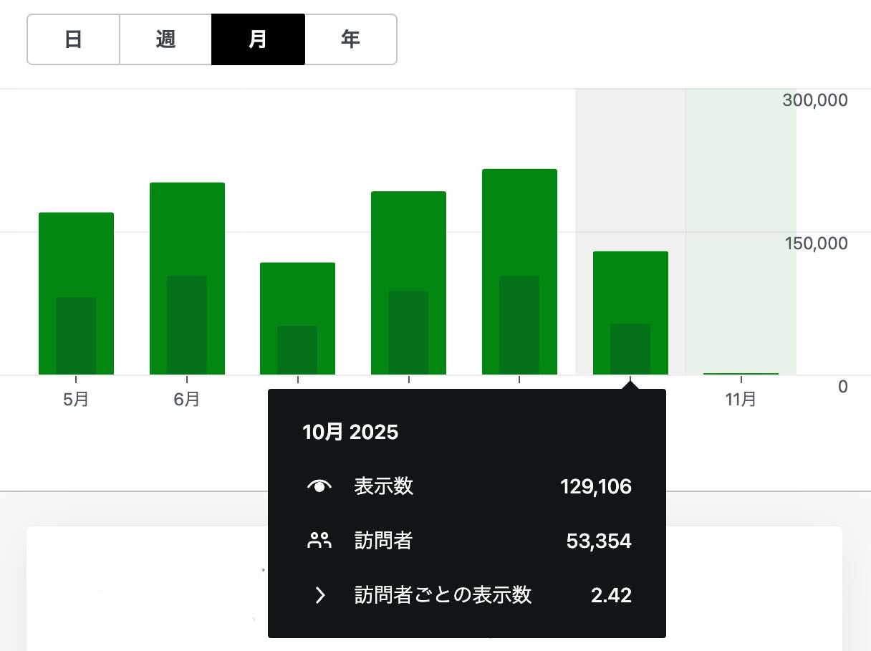Image resolution: width=871 pixels, height=651 pixels.
Task: Click the dark visitors bar in highlighted October column
Action: click(630, 349)
